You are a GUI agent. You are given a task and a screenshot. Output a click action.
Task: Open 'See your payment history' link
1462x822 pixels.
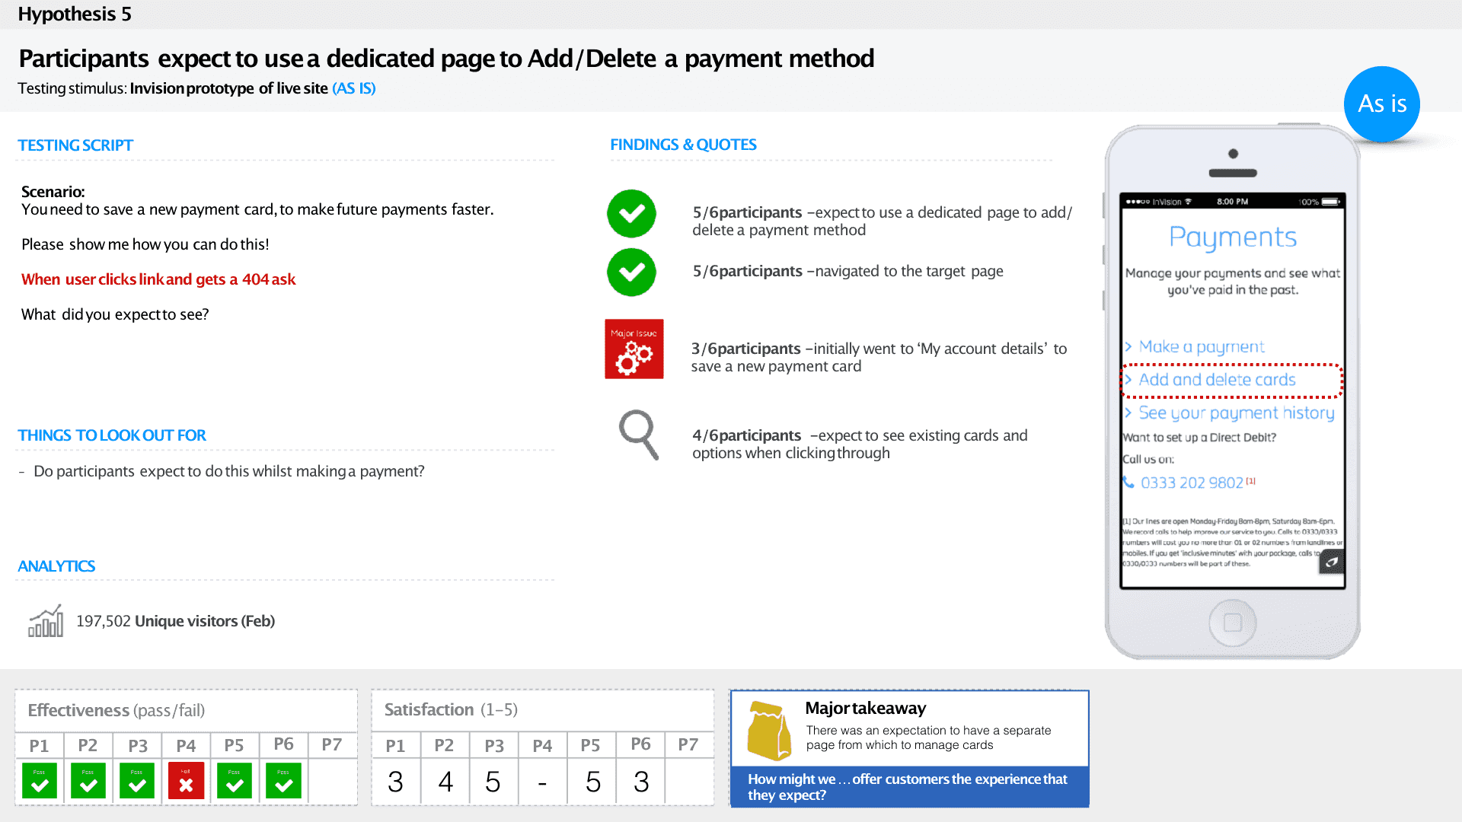click(1236, 413)
